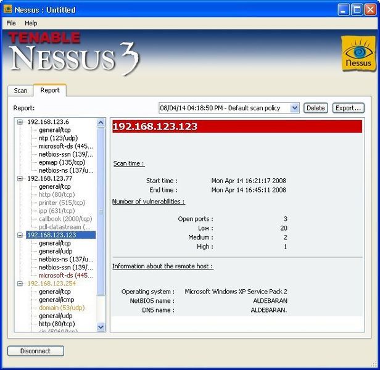Click the Delete report button
380x370 pixels.
point(316,108)
